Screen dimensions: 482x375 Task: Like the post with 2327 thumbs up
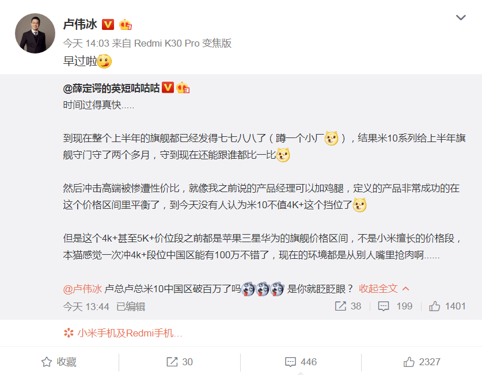(422, 362)
